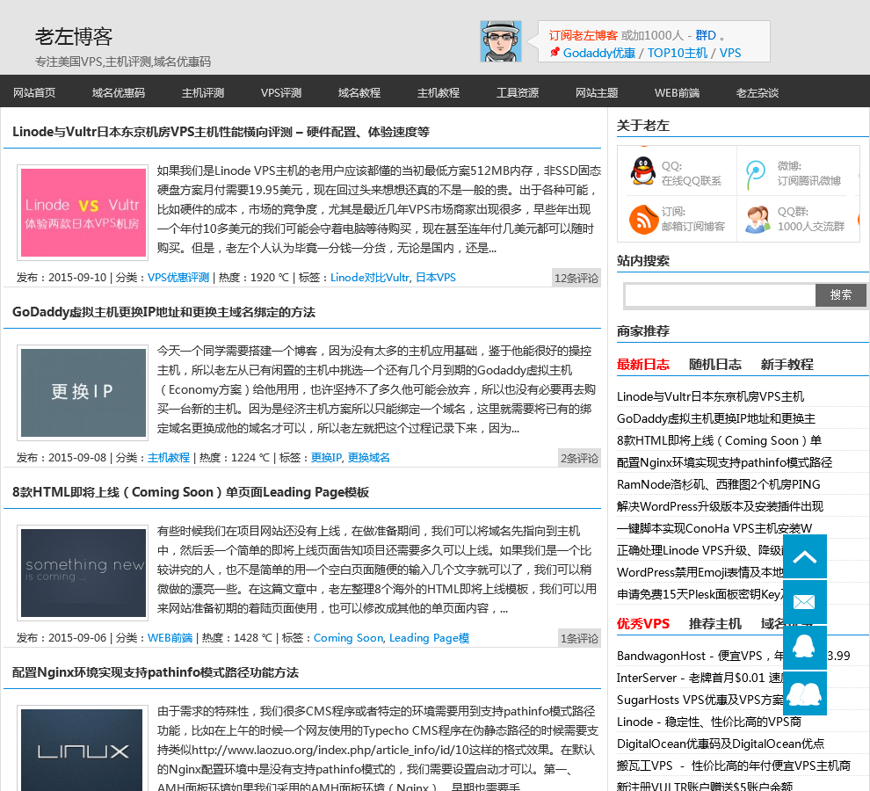Open the something new is coming thumbnail

(x=83, y=573)
